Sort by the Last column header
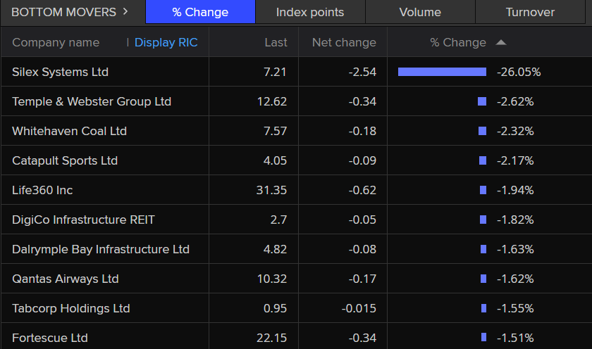592x349 pixels. click(x=276, y=42)
